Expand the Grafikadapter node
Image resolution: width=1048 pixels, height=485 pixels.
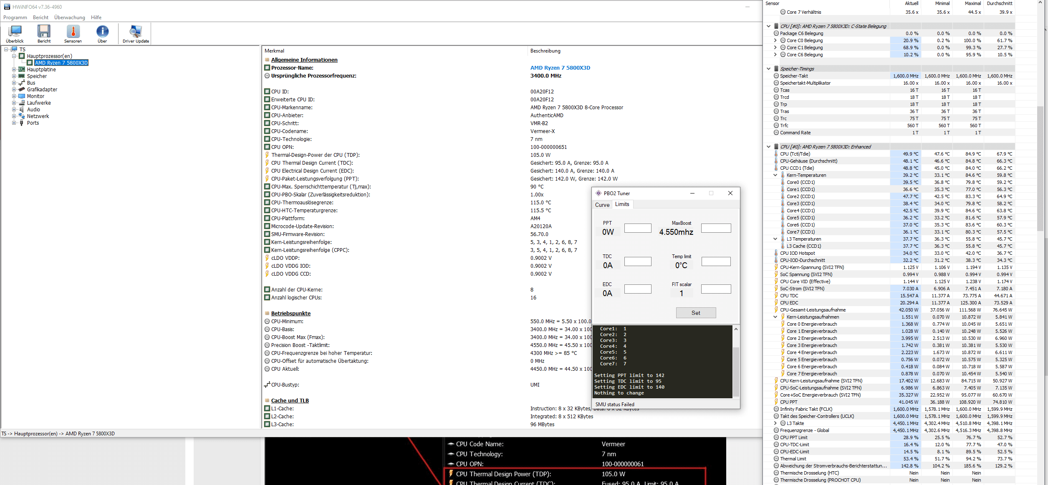pyautogui.click(x=14, y=89)
